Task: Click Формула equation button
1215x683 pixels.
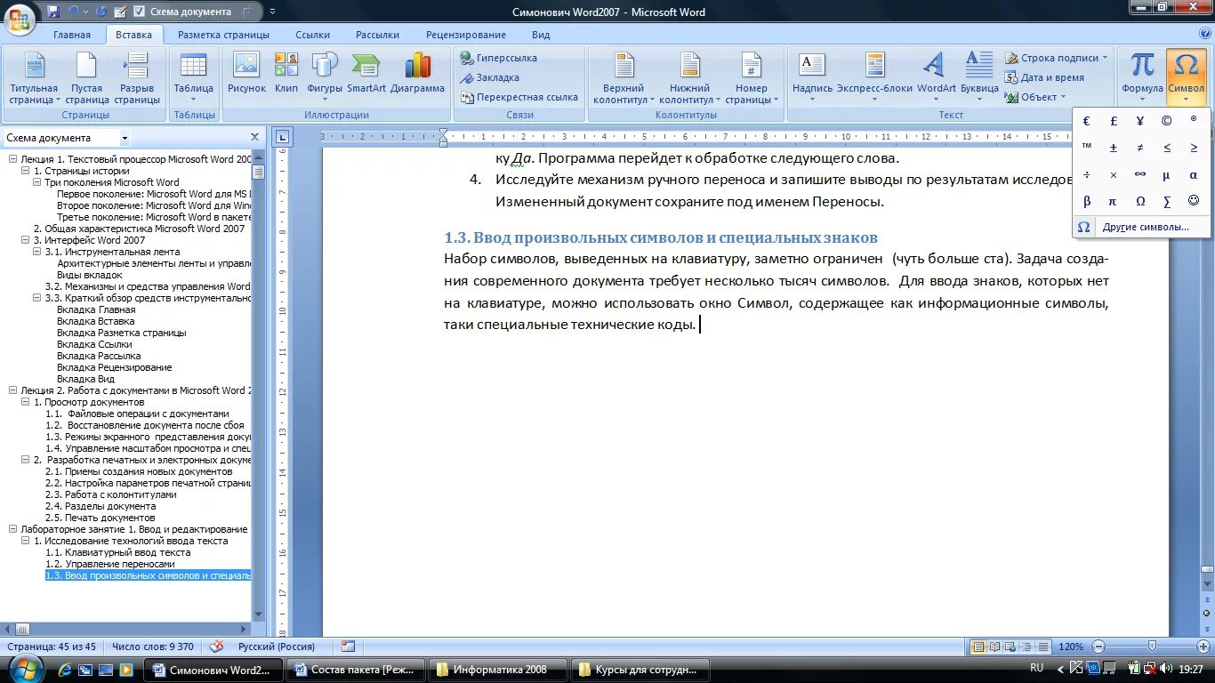Action: tap(1142, 78)
